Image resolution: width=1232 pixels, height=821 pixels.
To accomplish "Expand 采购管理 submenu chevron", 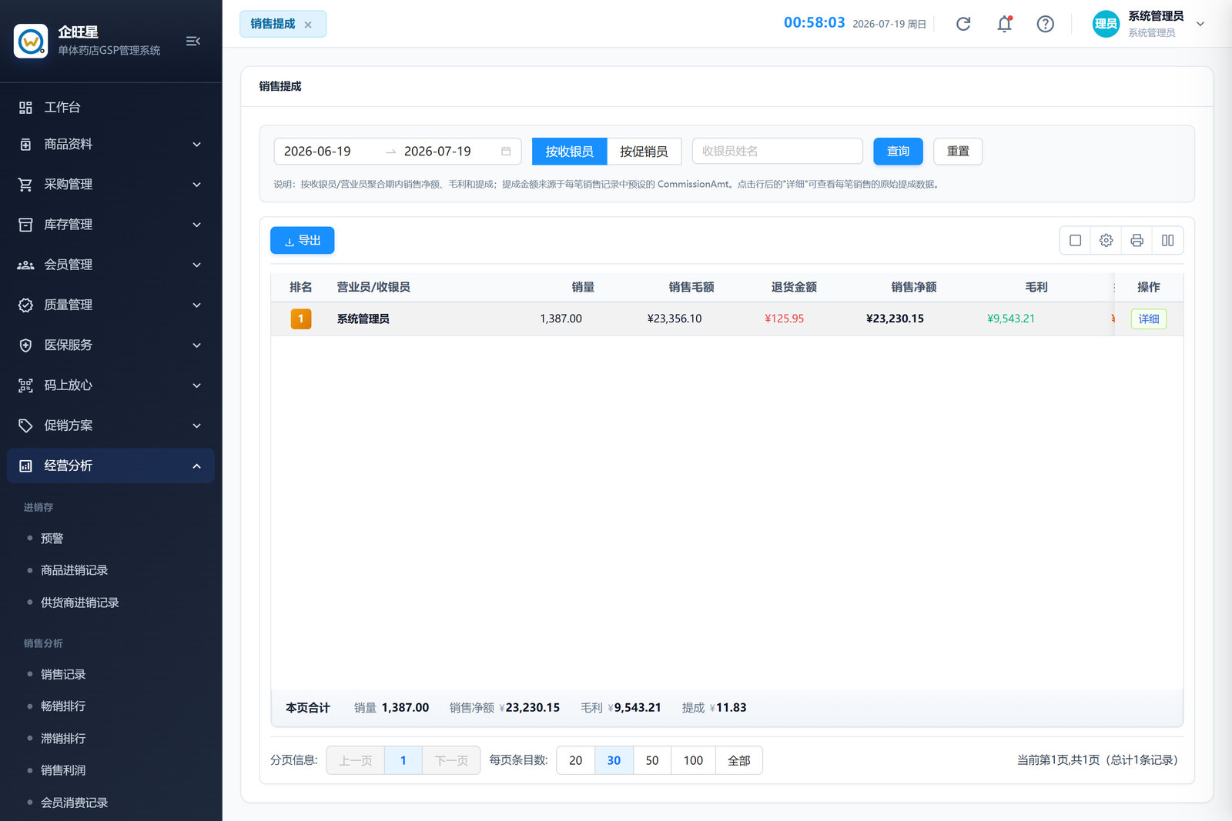I will point(196,185).
